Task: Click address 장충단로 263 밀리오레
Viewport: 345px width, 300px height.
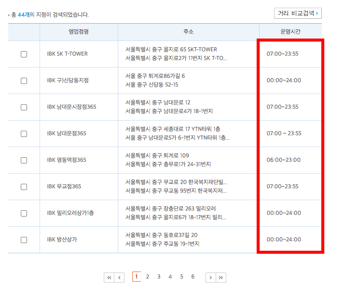Action: point(190,208)
